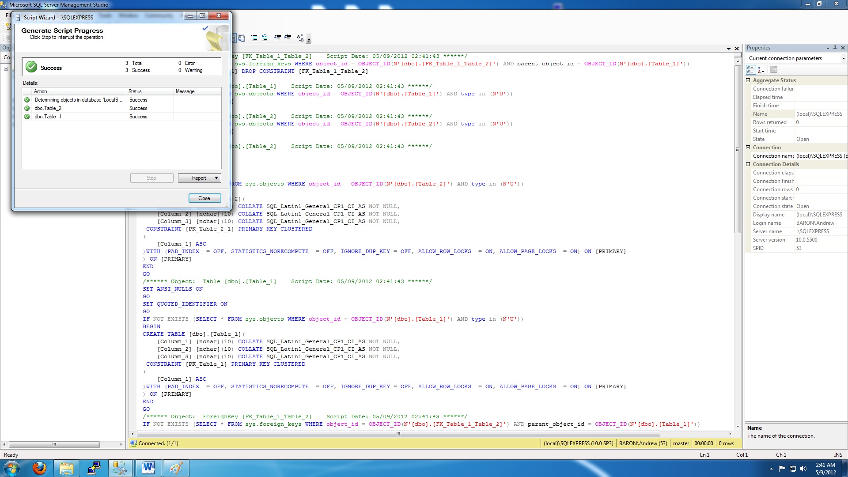This screenshot has width=848, height=477.
Task: Click the Action Center flag tray icon
Action: [782, 469]
